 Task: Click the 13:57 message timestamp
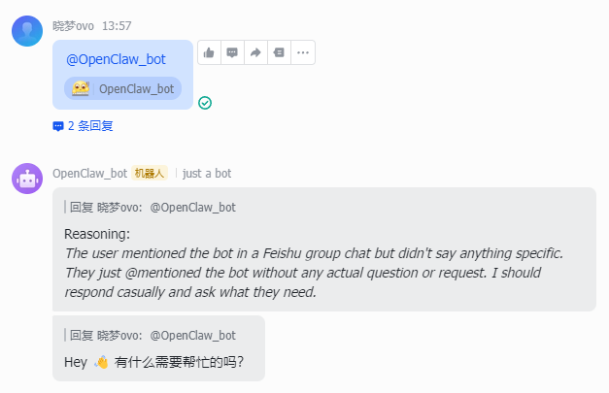coord(117,25)
